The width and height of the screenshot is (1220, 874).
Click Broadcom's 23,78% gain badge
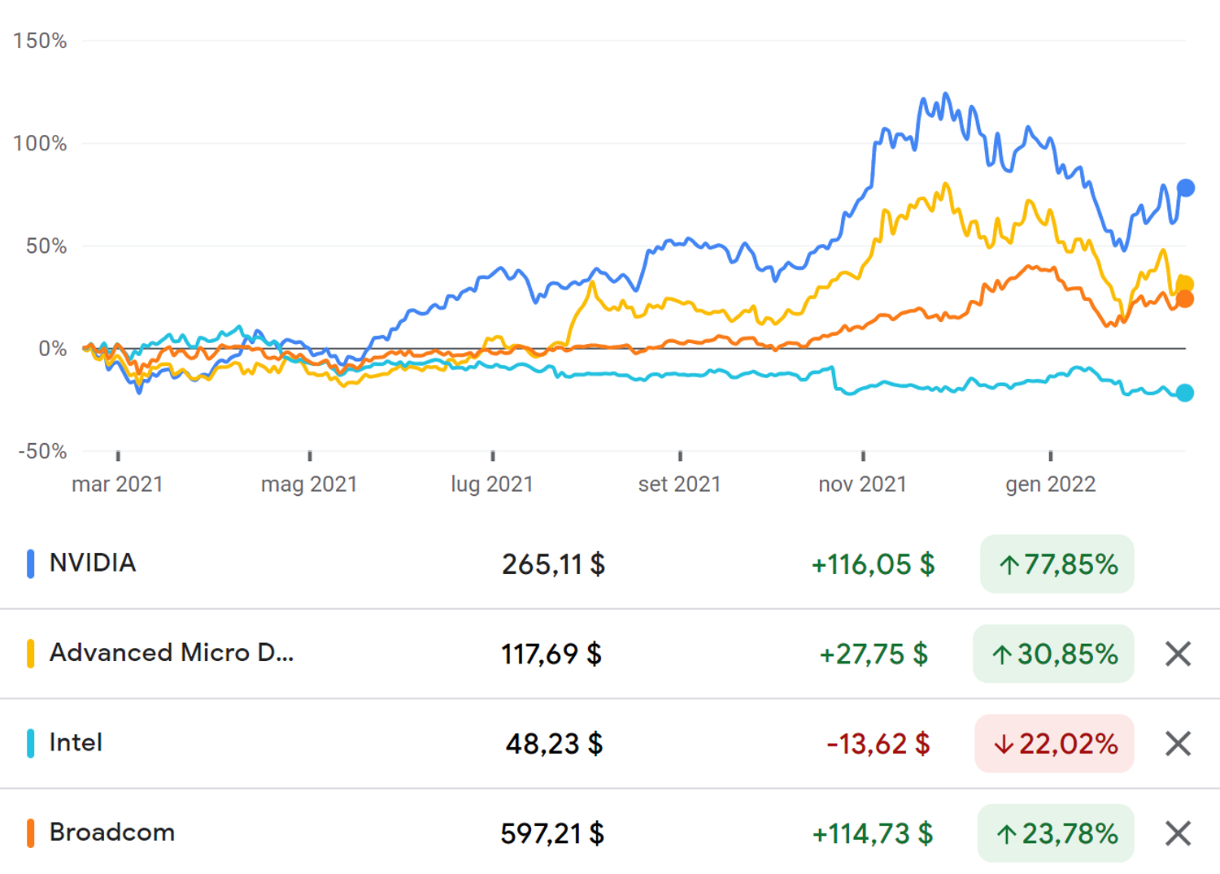point(1056,833)
